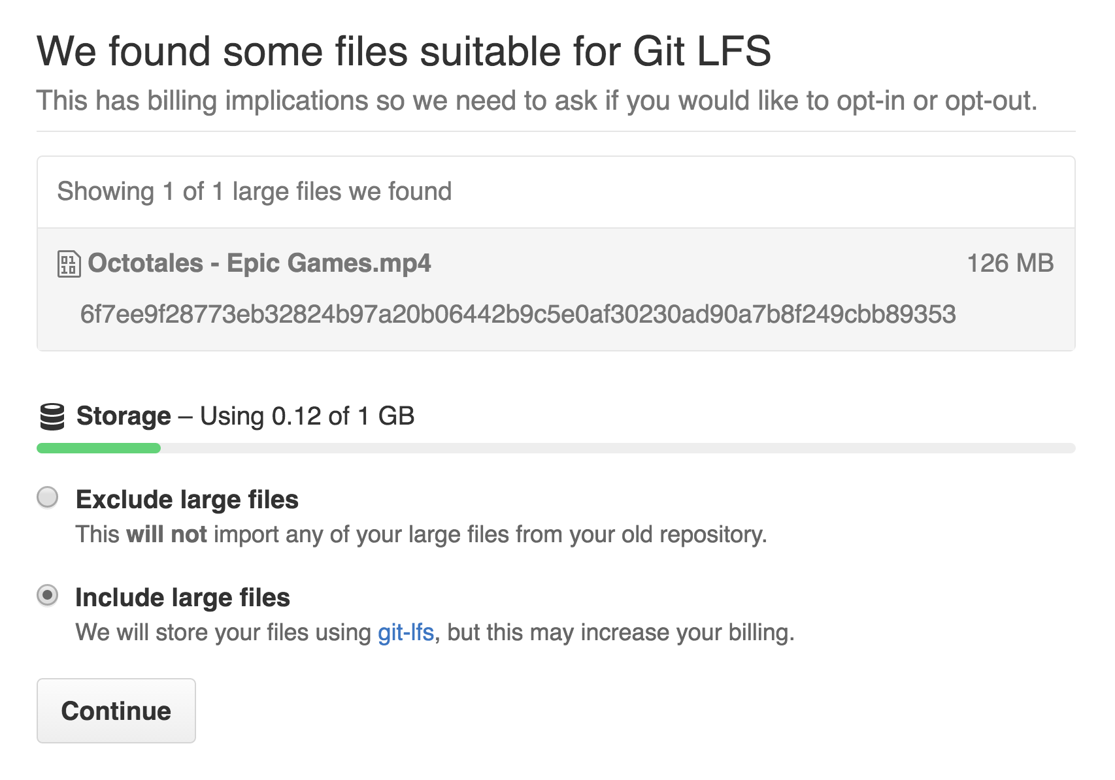Click the green filled part of storage bar
Viewport: 1115px width, 780px height.
pyautogui.click(x=98, y=448)
